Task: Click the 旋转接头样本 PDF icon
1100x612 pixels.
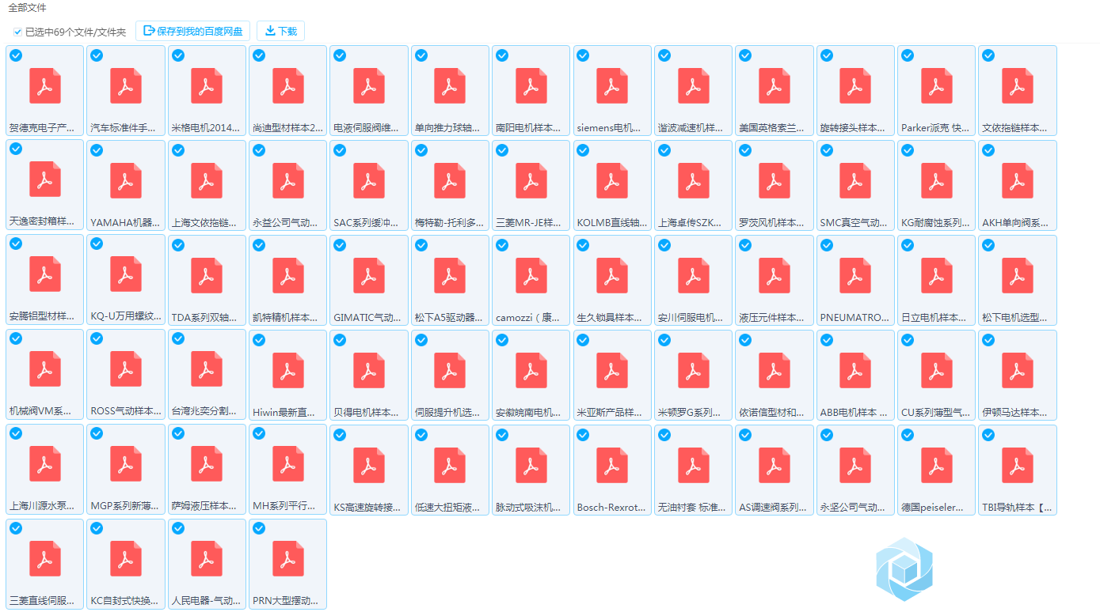Action: click(855, 85)
